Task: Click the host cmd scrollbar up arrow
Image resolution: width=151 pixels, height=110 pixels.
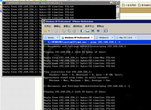Action: [118, 6]
